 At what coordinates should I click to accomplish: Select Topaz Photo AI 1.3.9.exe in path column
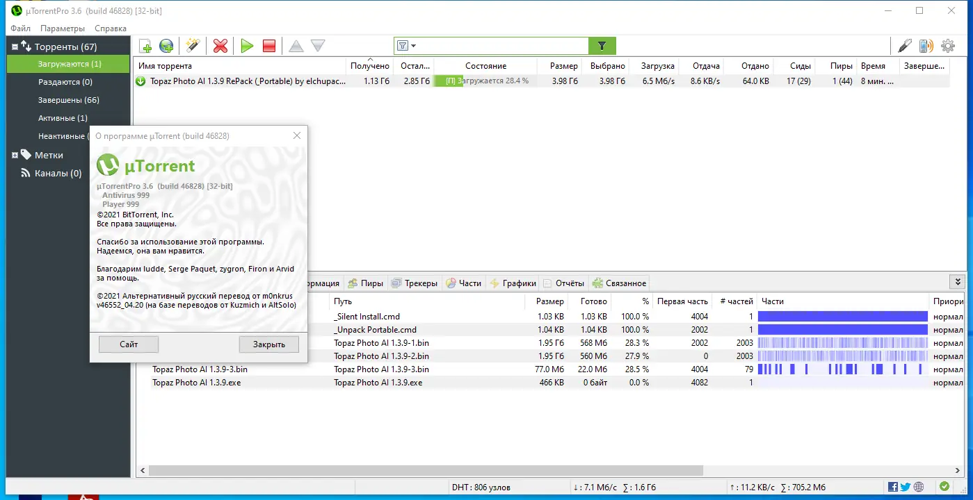pyautogui.click(x=378, y=383)
